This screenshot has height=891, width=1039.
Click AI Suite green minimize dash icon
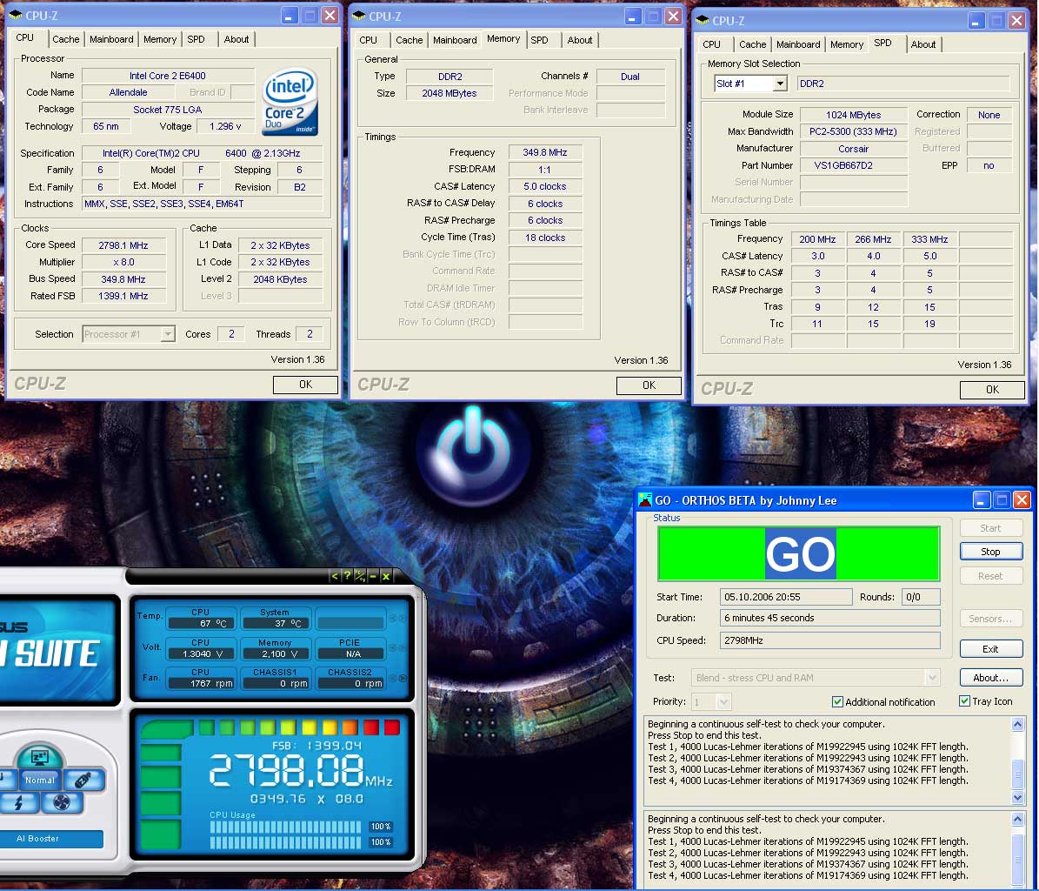[x=373, y=576]
